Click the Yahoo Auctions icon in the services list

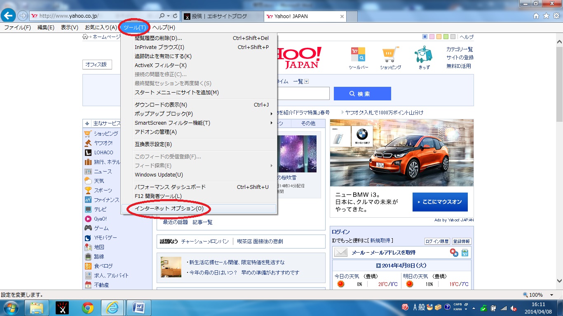pyautogui.click(x=88, y=143)
